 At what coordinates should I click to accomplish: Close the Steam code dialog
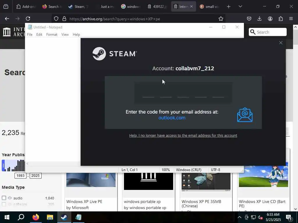(x=281, y=43)
